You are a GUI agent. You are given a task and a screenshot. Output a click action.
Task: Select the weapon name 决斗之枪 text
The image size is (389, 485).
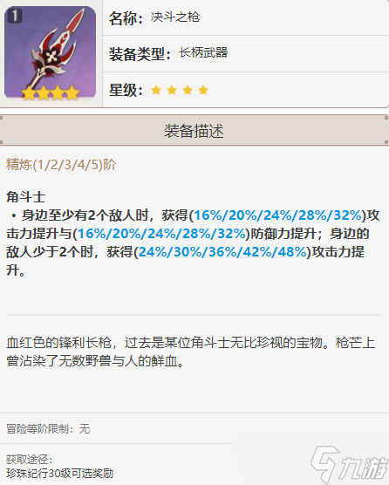click(175, 17)
